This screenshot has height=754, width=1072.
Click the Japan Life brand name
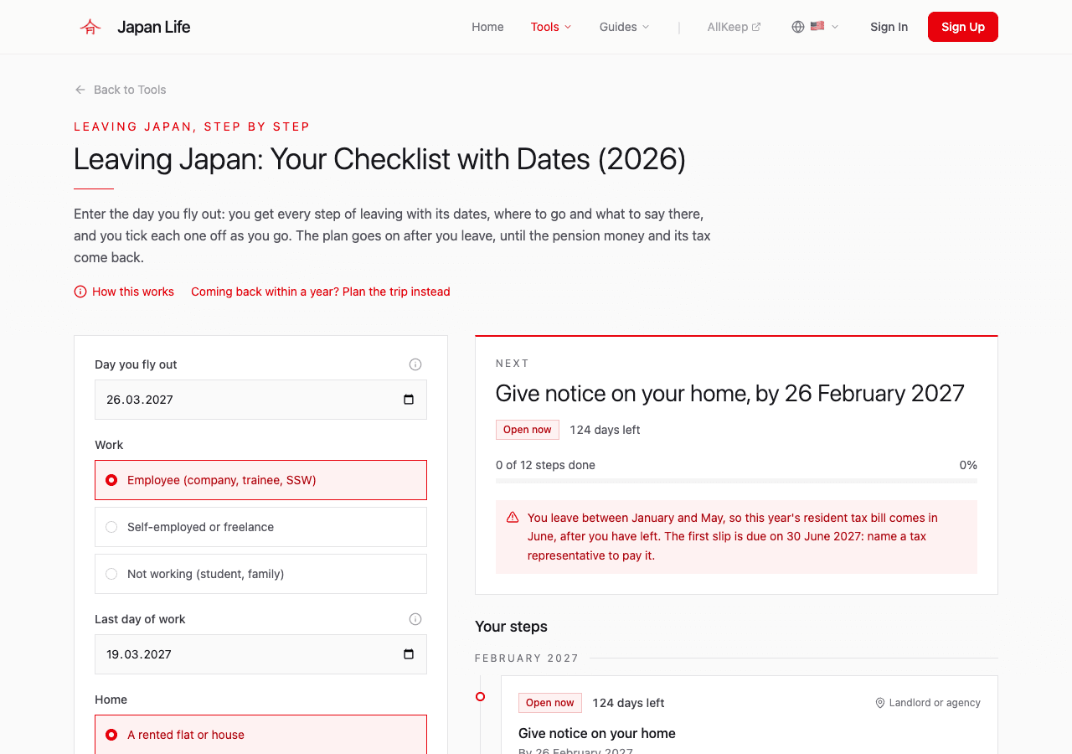tap(154, 27)
